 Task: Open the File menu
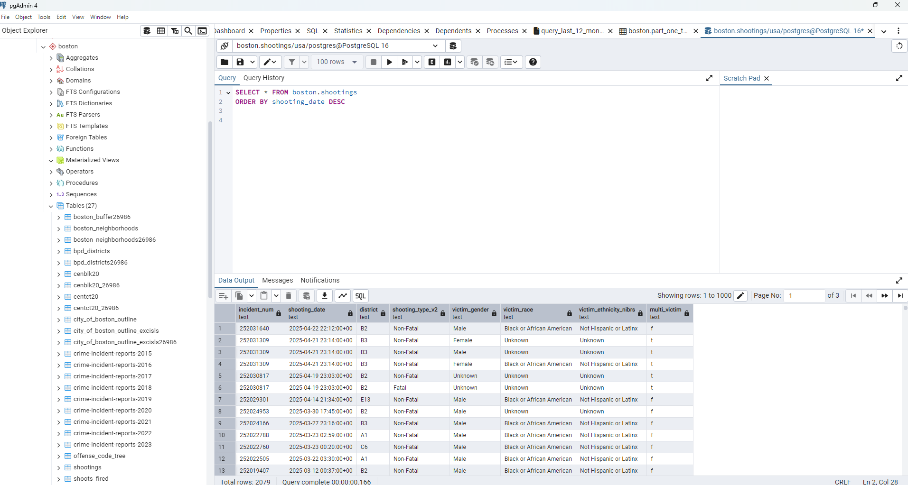click(x=5, y=17)
